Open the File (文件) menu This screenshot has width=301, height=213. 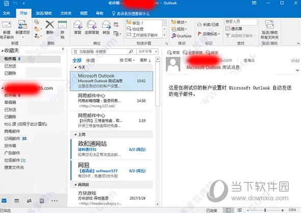click(6, 13)
